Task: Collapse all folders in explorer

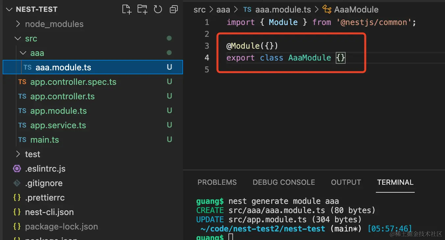Action: tap(173, 10)
